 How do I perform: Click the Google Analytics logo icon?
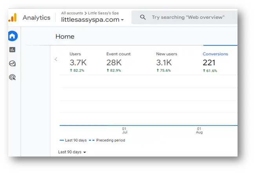coord(13,18)
